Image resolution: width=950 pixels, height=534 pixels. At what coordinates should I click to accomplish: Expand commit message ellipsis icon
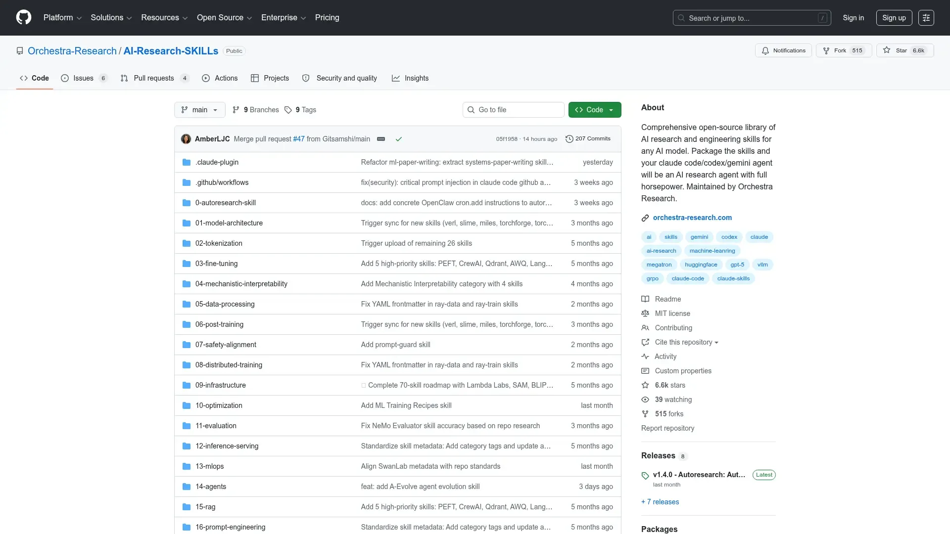click(x=381, y=139)
